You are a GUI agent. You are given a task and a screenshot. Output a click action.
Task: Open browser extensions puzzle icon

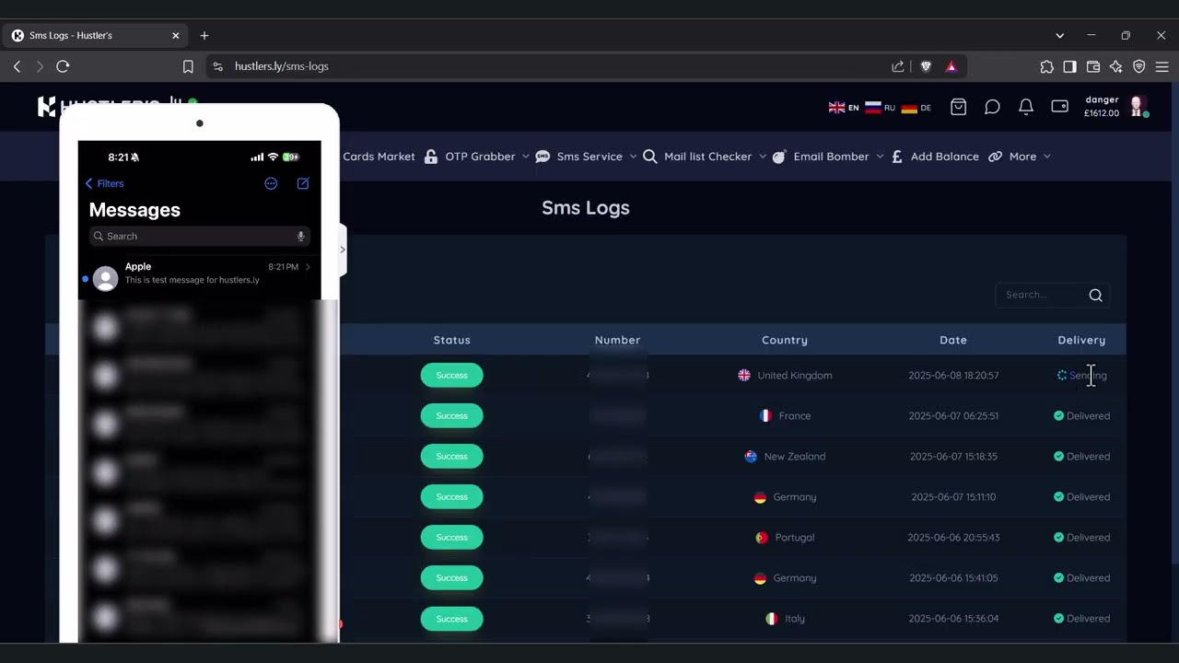click(x=1046, y=66)
